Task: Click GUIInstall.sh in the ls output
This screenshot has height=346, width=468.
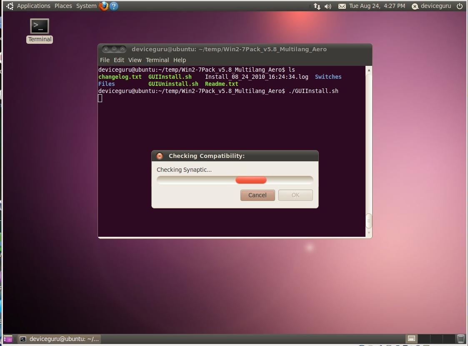Action: [170, 77]
